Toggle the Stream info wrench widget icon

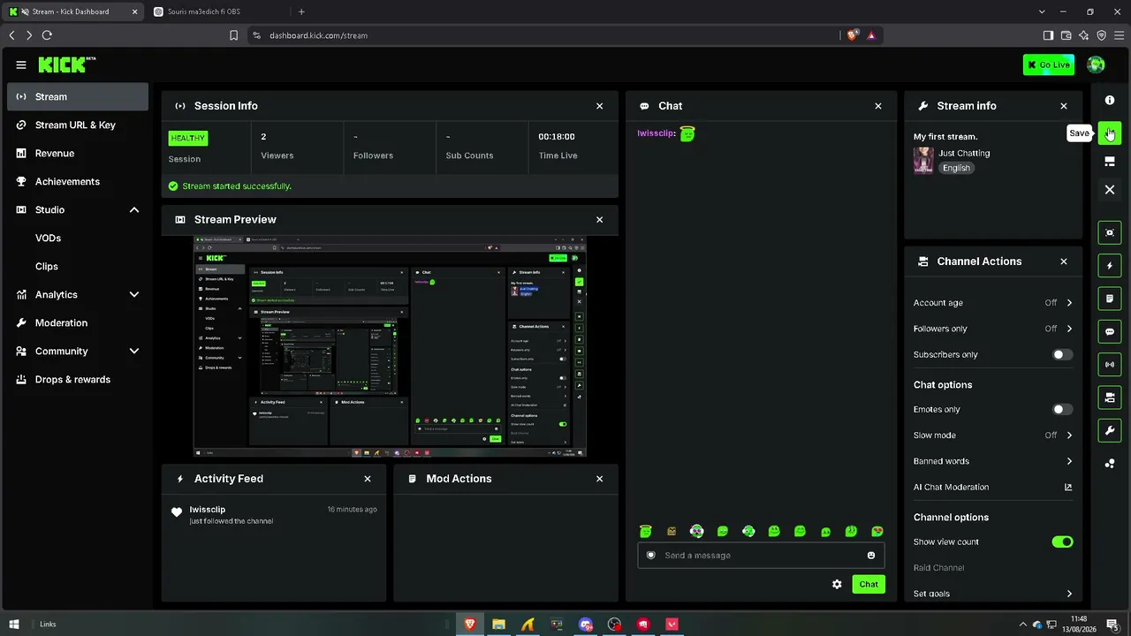1110,431
